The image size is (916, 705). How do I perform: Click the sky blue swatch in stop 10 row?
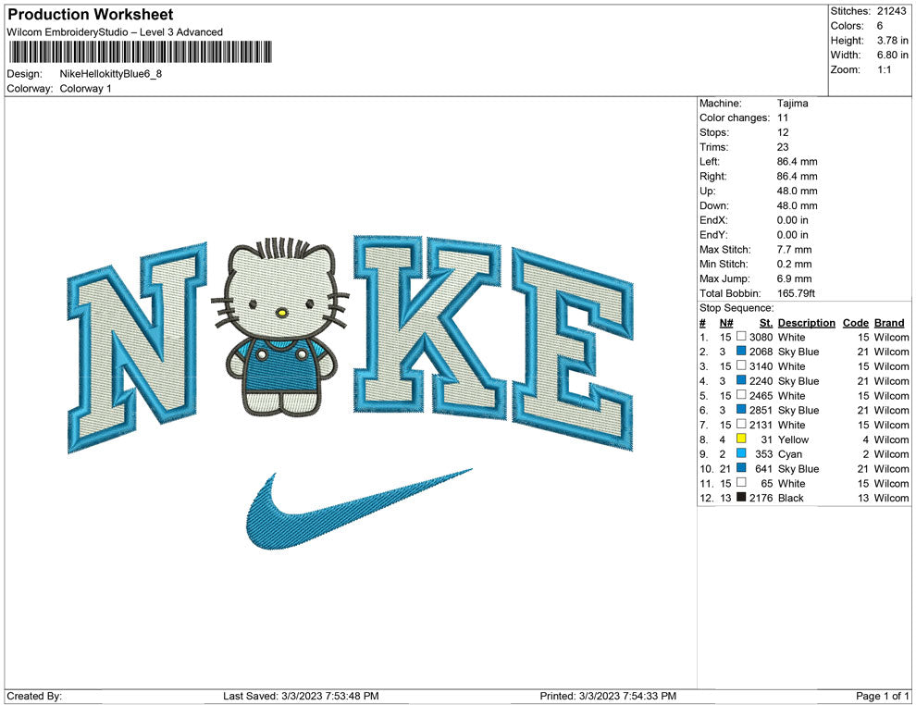coord(741,467)
